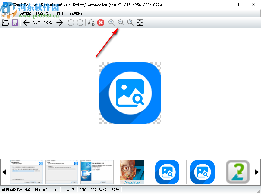Select the second installer dialog thumbnail
261x194 pixels.
coord(62,172)
